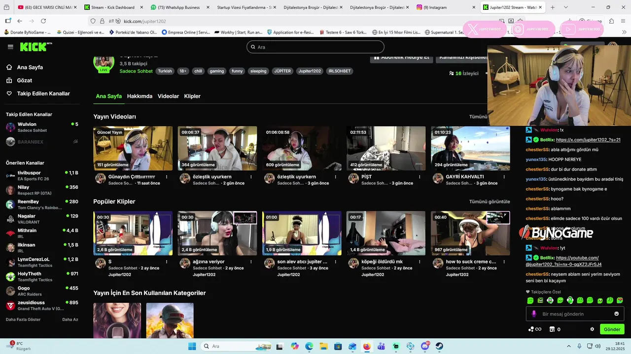
Task: Open options for how to suck creme clip
Action: click(x=504, y=262)
